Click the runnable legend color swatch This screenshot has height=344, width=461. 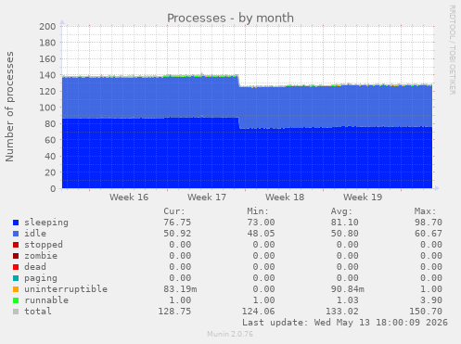pos(16,300)
